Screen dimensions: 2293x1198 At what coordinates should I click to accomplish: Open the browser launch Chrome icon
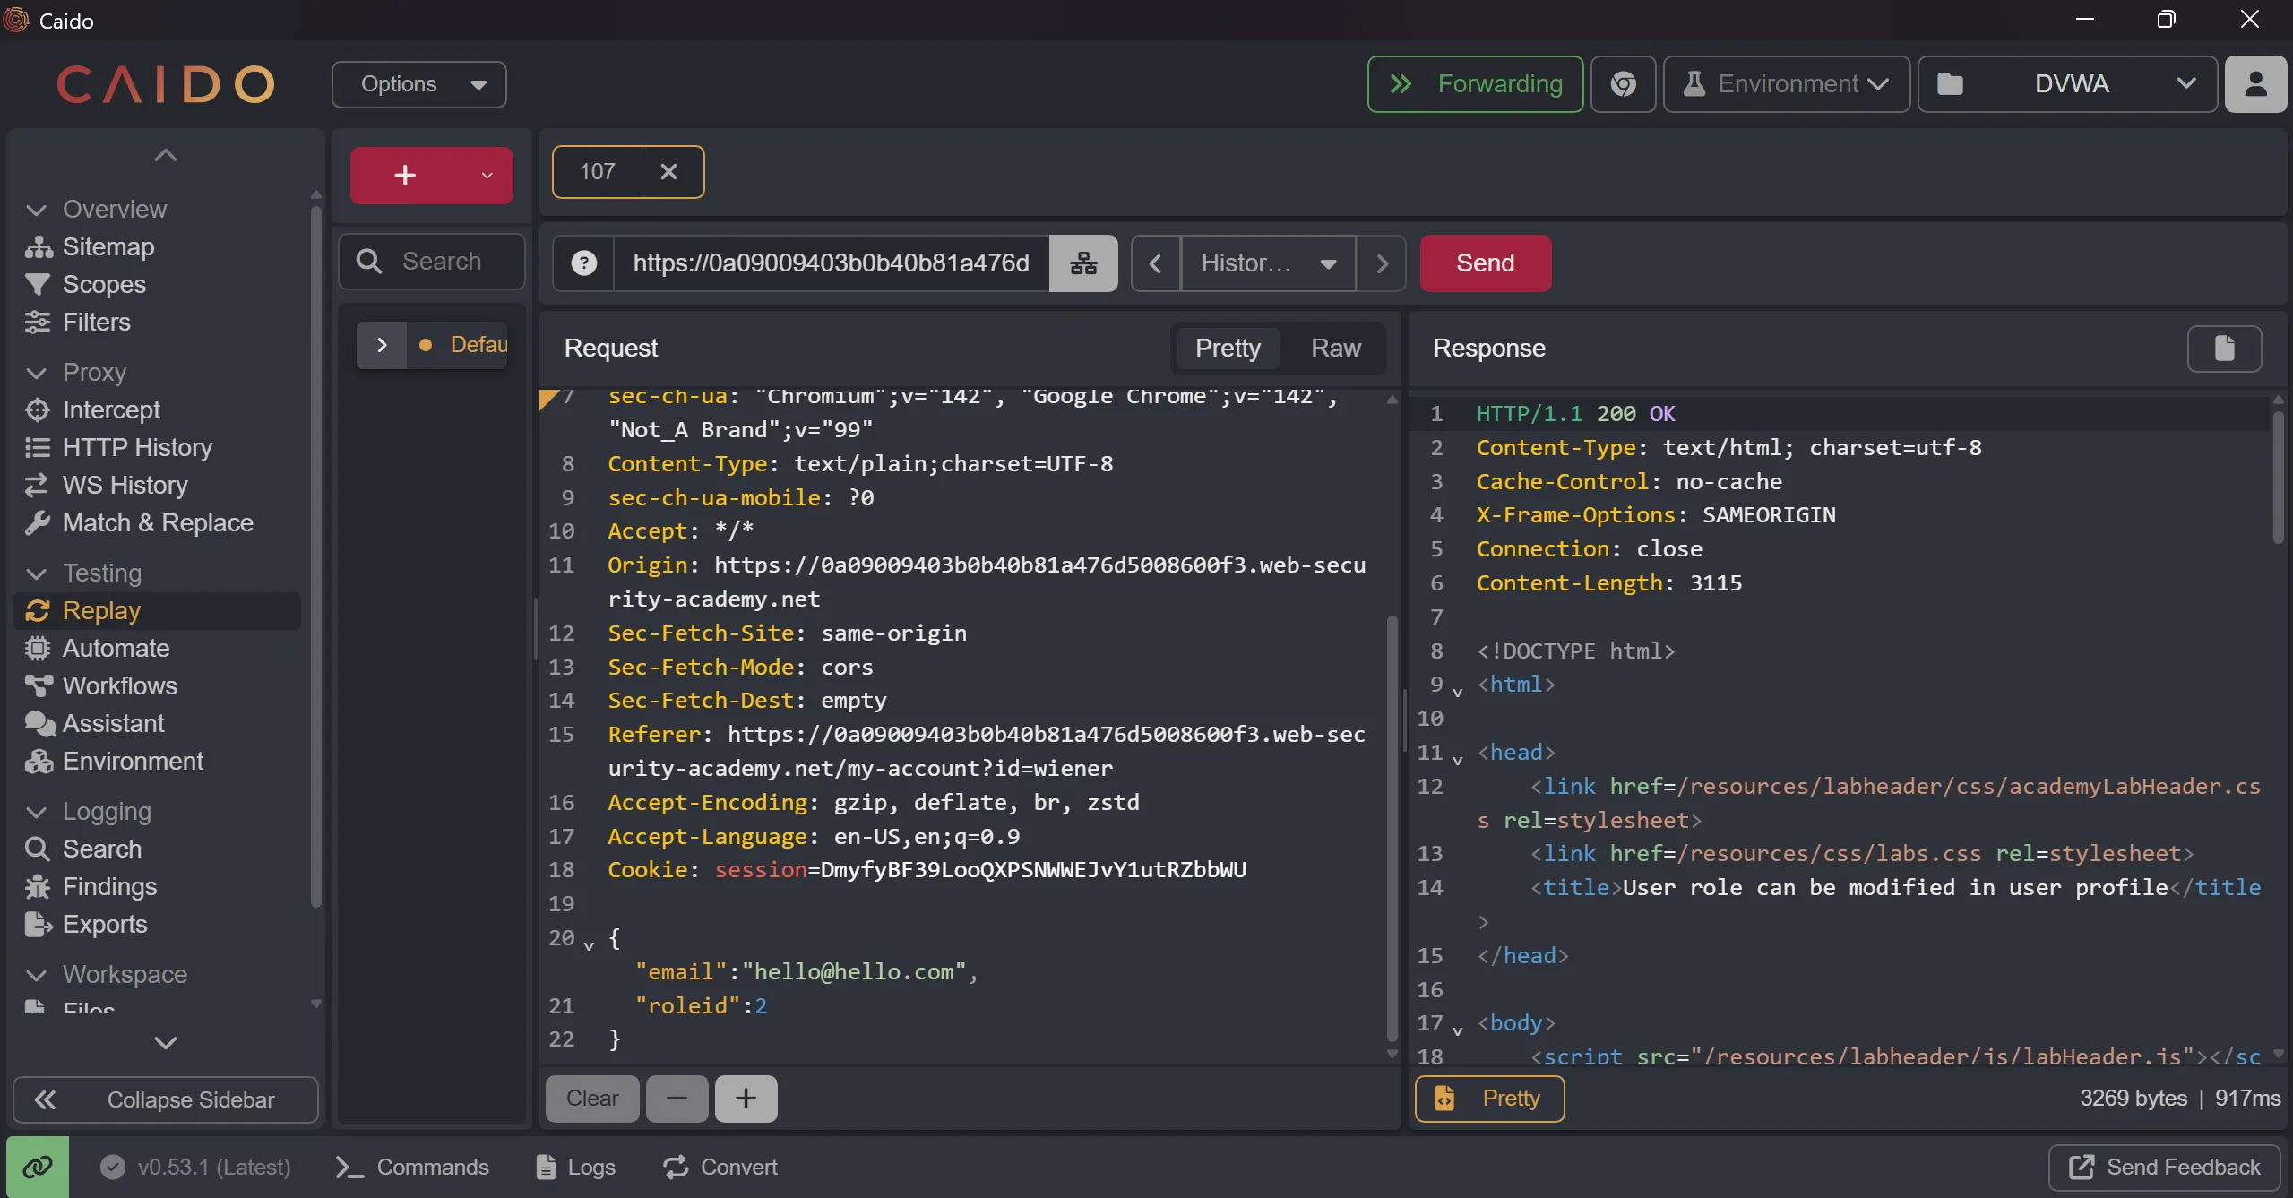tap(1623, 84)
